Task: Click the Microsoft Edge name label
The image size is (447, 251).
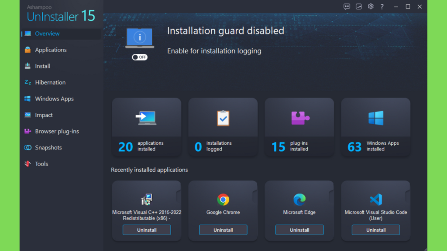Action: click(299, 212)
